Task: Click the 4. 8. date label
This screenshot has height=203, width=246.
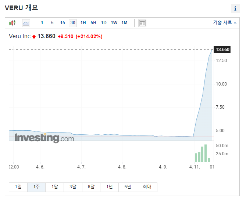Action: [x=122, y=167]
